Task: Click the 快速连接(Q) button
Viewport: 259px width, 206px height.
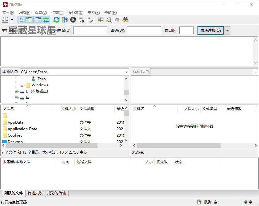Action: [x=211, y=31]
